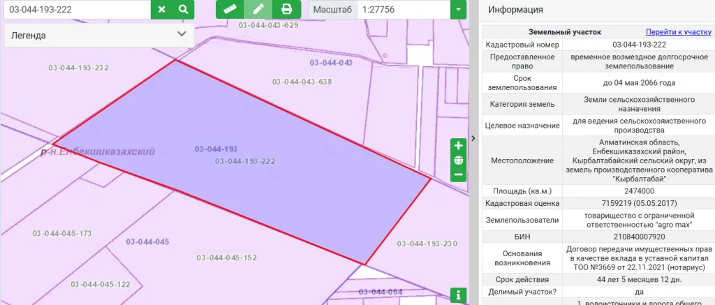
Task: Print the map with printer icon
Action: click(x=286, y=9)
